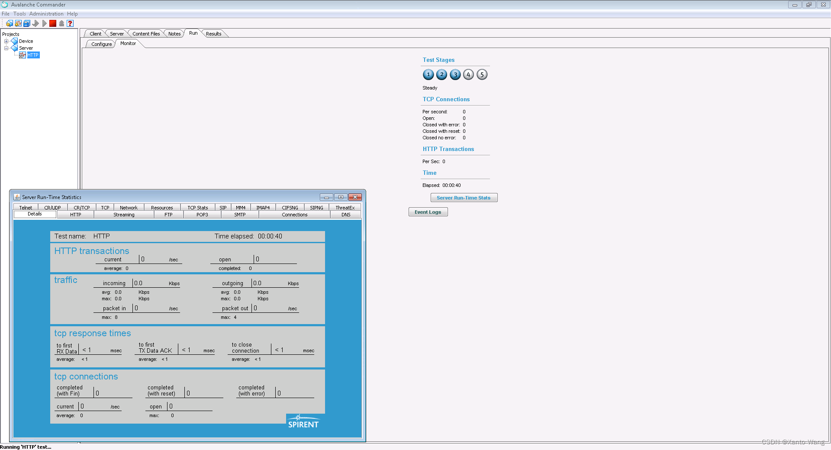Open the CIFSNG statistics tab
831x450 pixels.
(x=290, y=208)
